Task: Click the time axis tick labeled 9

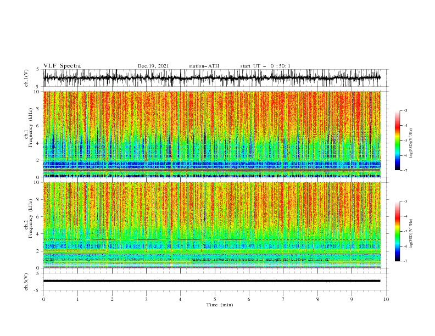Action: coord(352,299)
